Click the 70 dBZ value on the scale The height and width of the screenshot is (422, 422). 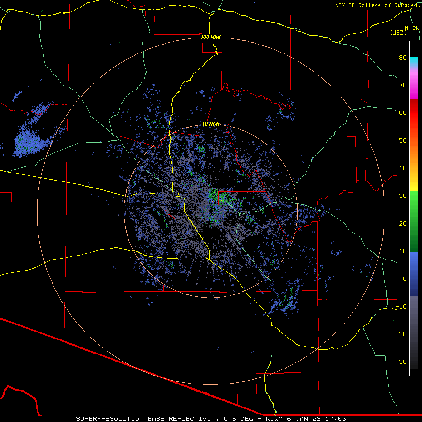[x=403, y=85]
